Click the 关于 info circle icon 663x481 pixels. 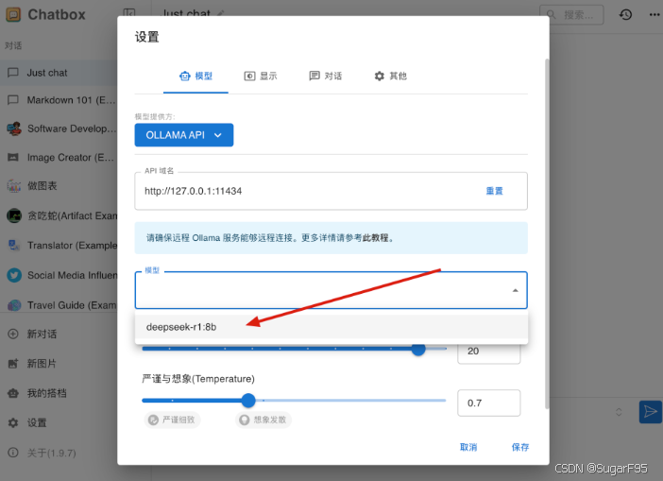13,453
